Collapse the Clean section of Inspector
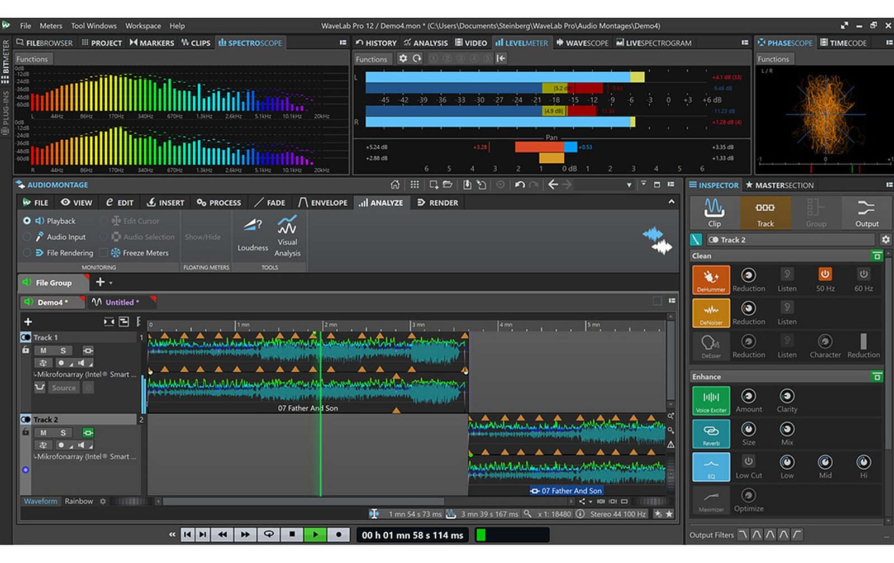The width and height of the screenshot is (894, 563). pyautogui.click(x=877, y=256)
